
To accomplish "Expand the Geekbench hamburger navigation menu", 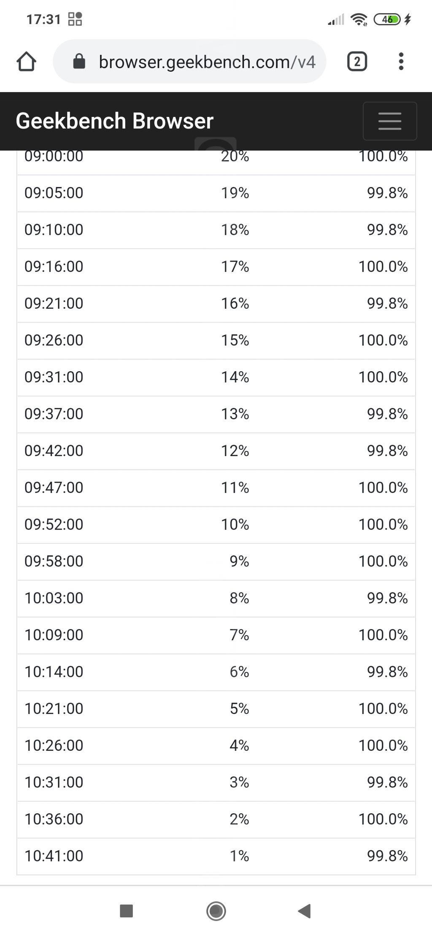I will [389, 121].
